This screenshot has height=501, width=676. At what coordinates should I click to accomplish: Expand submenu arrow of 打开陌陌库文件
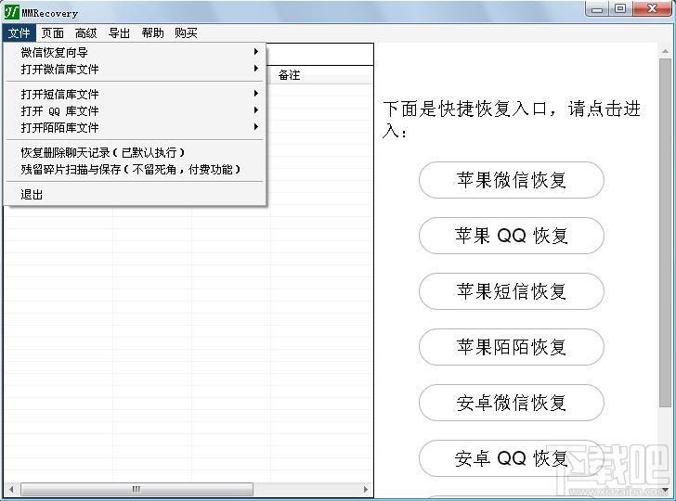point(256,127)
